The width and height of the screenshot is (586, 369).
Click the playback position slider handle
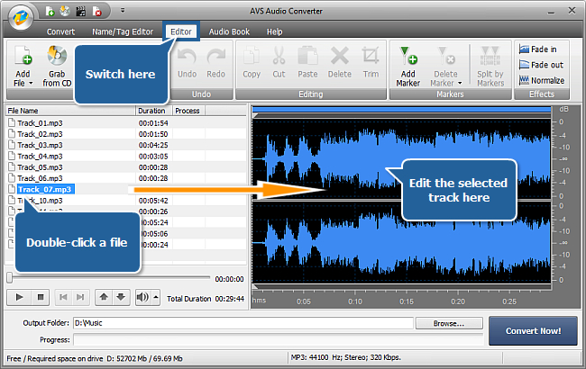[10, 277]
